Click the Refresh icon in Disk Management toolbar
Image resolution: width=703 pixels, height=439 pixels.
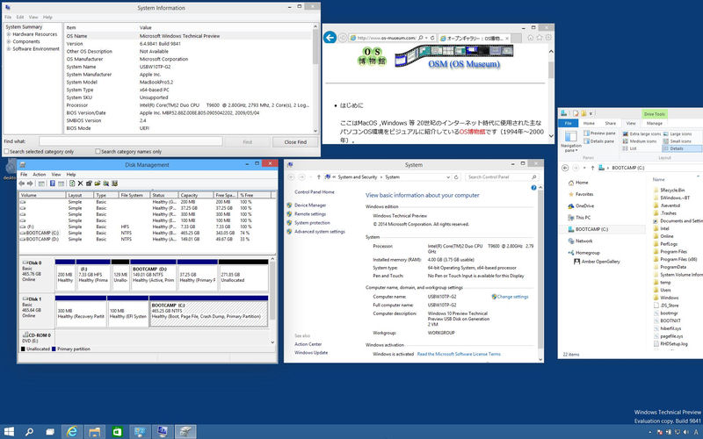click(x=72, y=184)
